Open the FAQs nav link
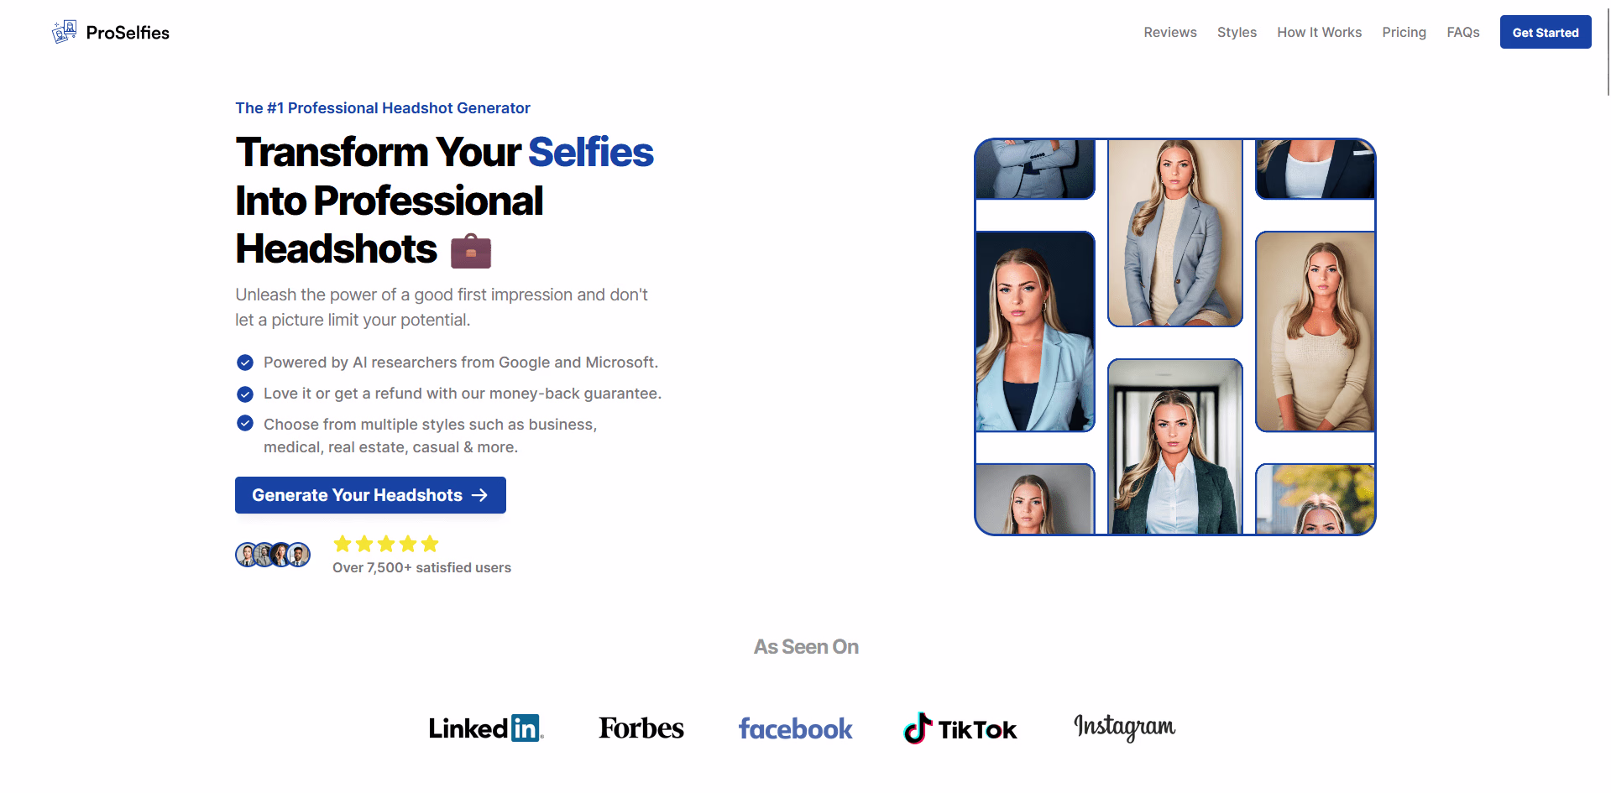The height and width of the screenshot is (793, 1611). click(1463, 32)
